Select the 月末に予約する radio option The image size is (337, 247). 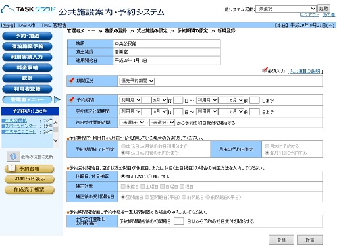pos(267,146)
